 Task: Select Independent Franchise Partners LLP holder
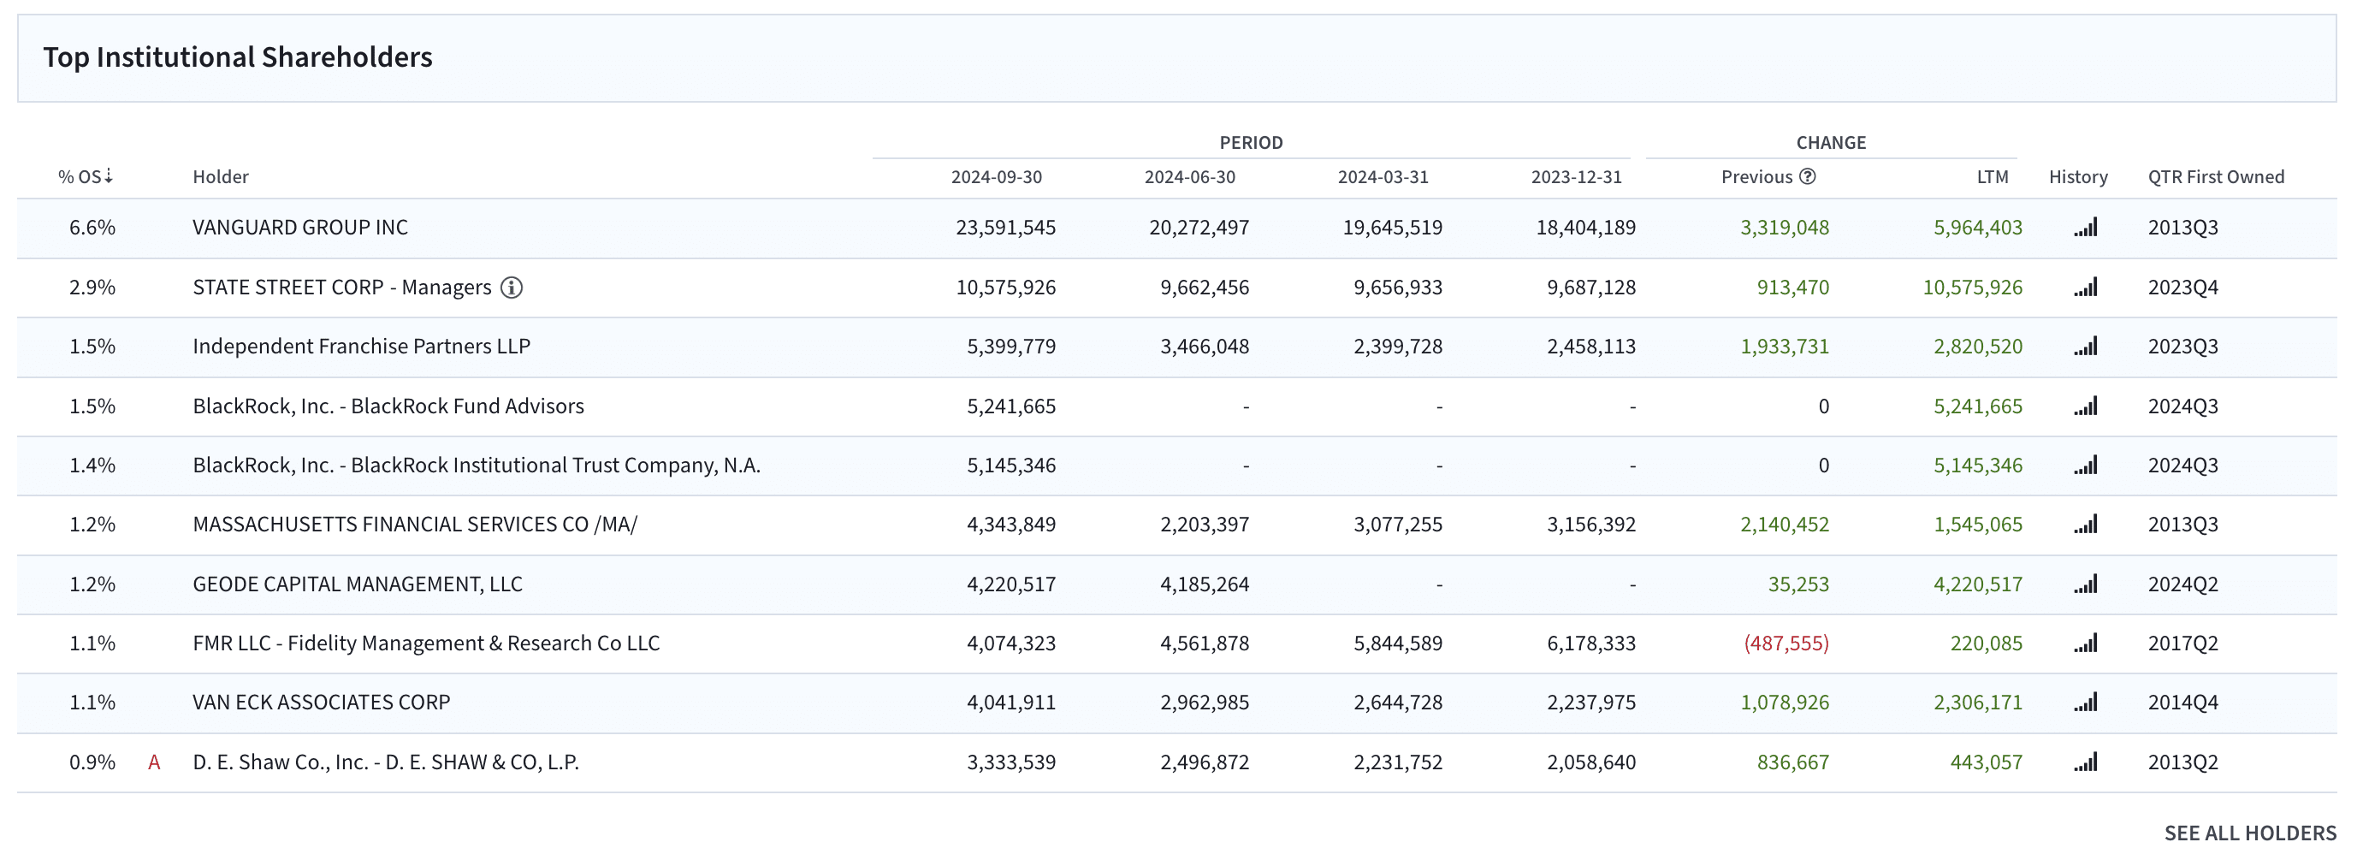coord(361,347)
